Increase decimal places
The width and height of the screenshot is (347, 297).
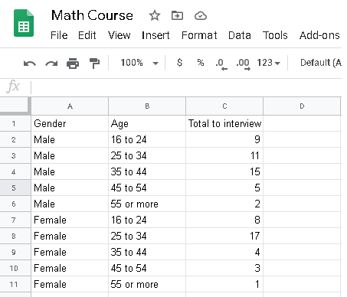[x=244, y=64]
